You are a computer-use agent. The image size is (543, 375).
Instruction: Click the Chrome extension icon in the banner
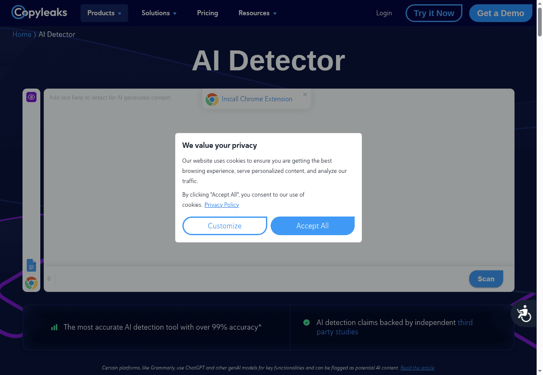[x=212, y=99]
